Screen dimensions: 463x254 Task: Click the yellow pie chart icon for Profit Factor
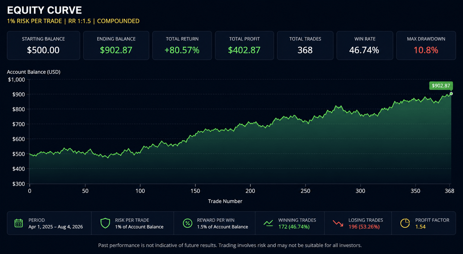coord(405,223)
